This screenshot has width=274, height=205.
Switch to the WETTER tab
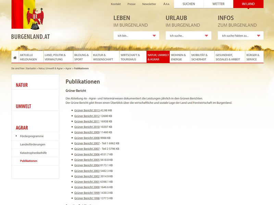tap(218, 4)
